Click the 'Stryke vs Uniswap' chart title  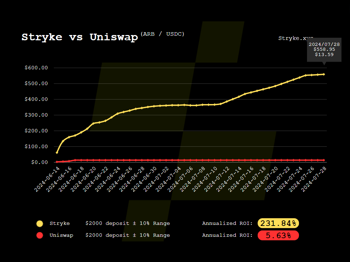pos(80,37)
